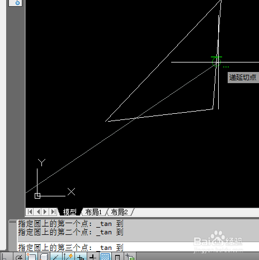Switch to the 模型 tab
The width and height of the screenshot is (259, 260).
(70, 212)
